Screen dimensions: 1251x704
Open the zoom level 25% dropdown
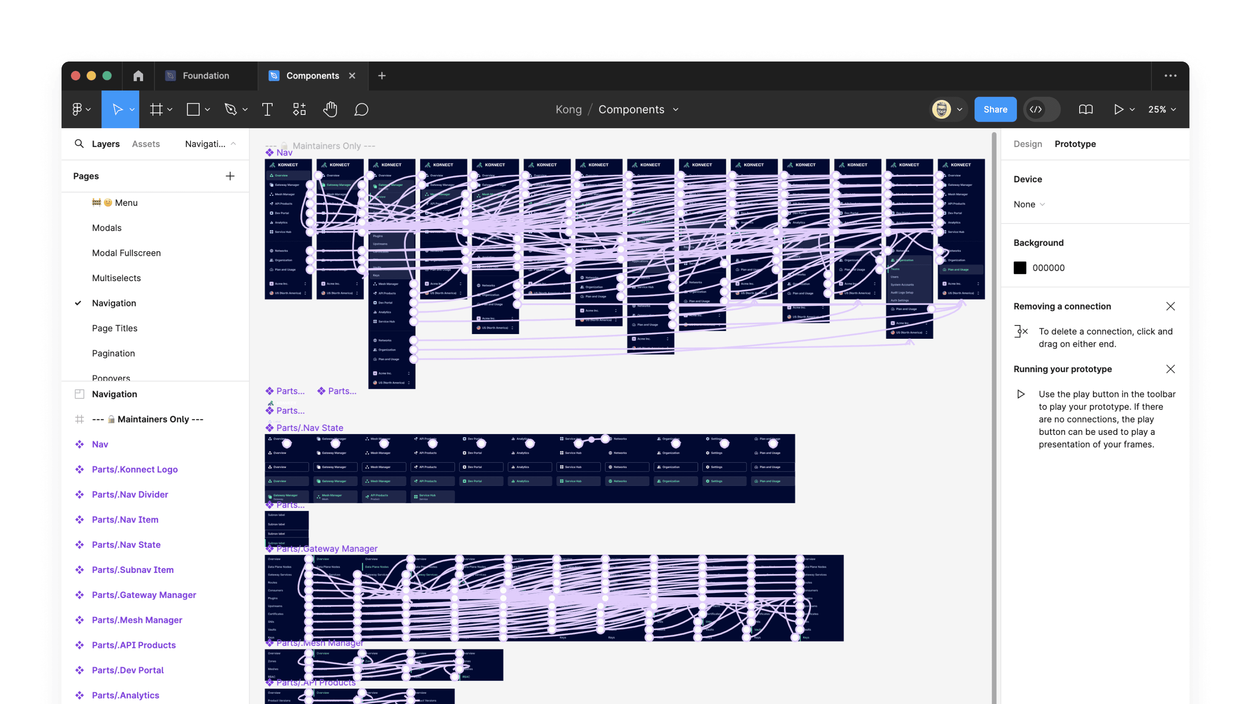click(x=1162, y=109)
